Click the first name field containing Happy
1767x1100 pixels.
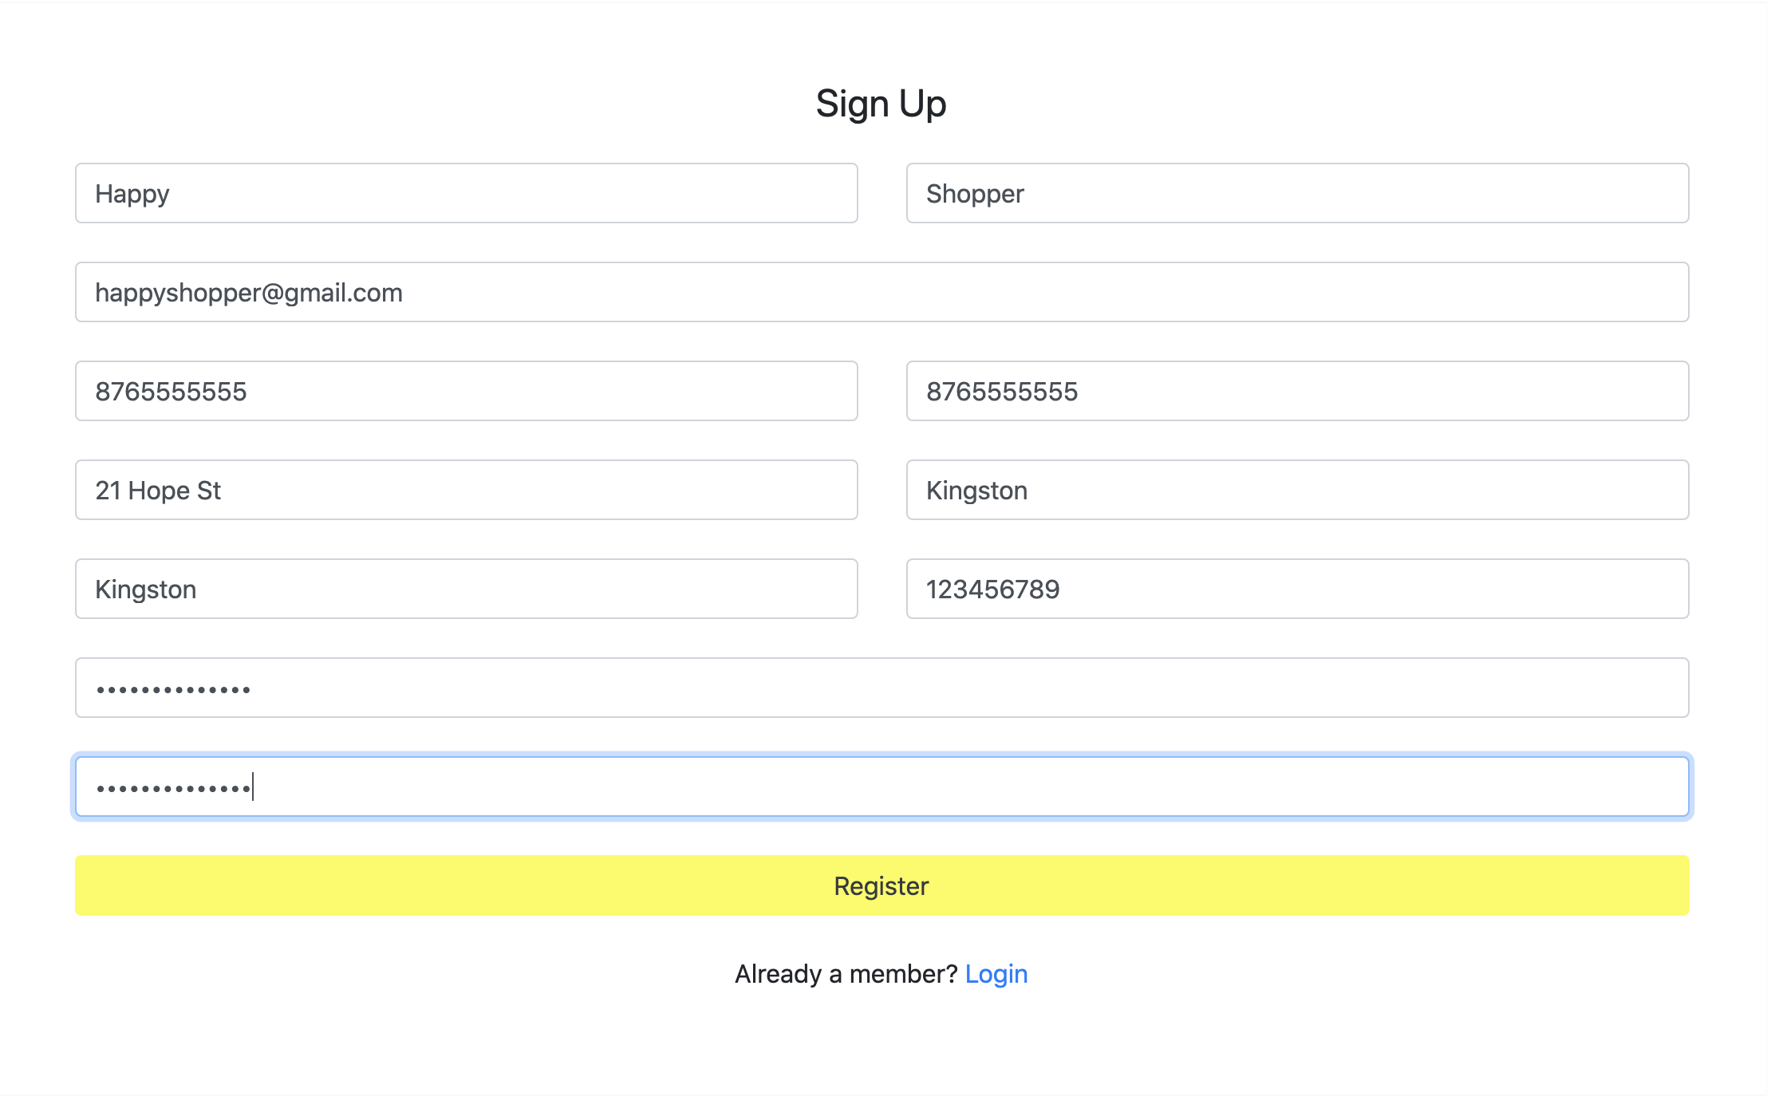466,193
